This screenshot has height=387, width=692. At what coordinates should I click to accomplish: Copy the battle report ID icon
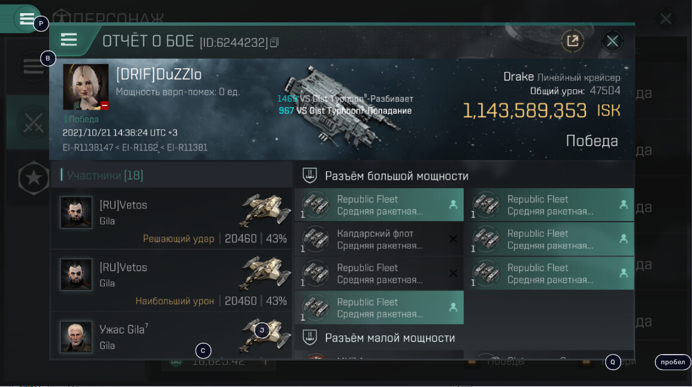click(x=274, y=43)
